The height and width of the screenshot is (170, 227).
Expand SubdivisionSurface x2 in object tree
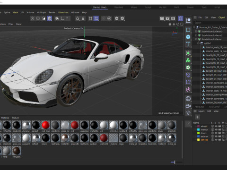point(196,35)
